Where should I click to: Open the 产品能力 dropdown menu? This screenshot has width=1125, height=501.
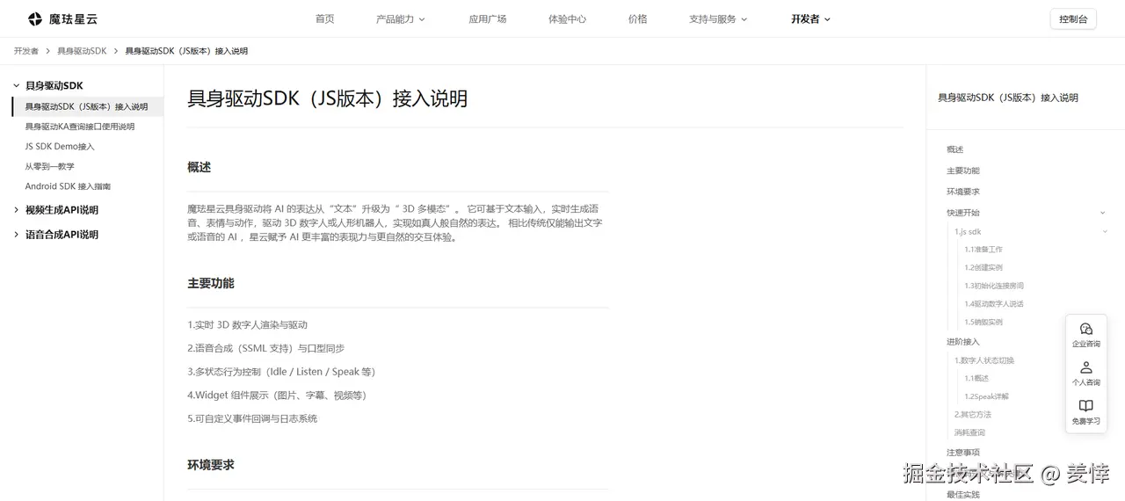pos(400,18)
